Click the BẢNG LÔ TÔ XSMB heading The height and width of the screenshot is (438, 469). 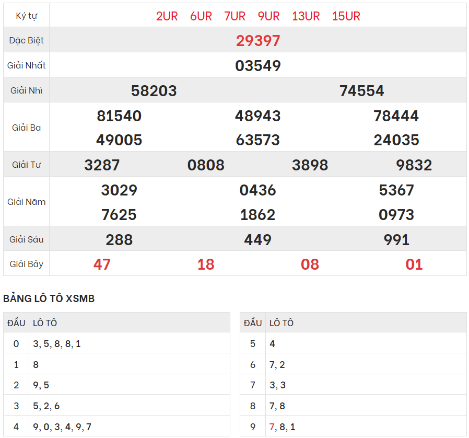[x=49, y=298]
